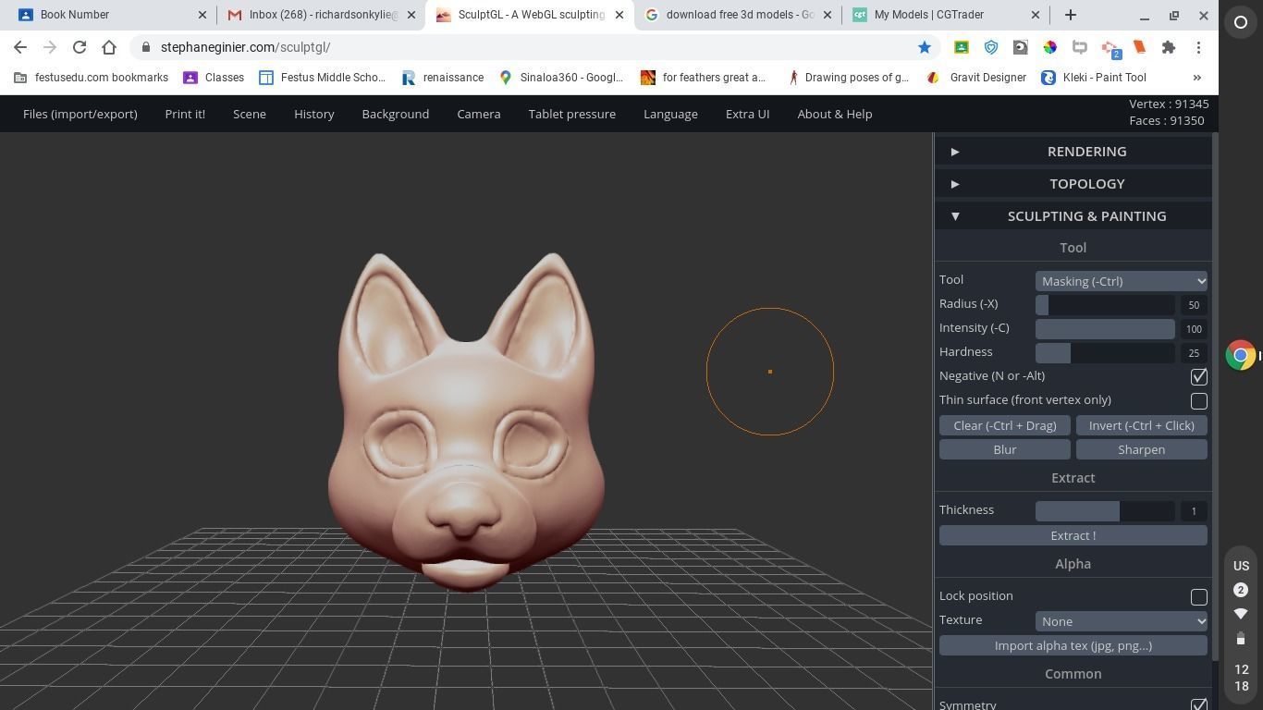
Task: Uncheck the Negative (N or -Alt) checkbox
Action: pos(1198,376)
